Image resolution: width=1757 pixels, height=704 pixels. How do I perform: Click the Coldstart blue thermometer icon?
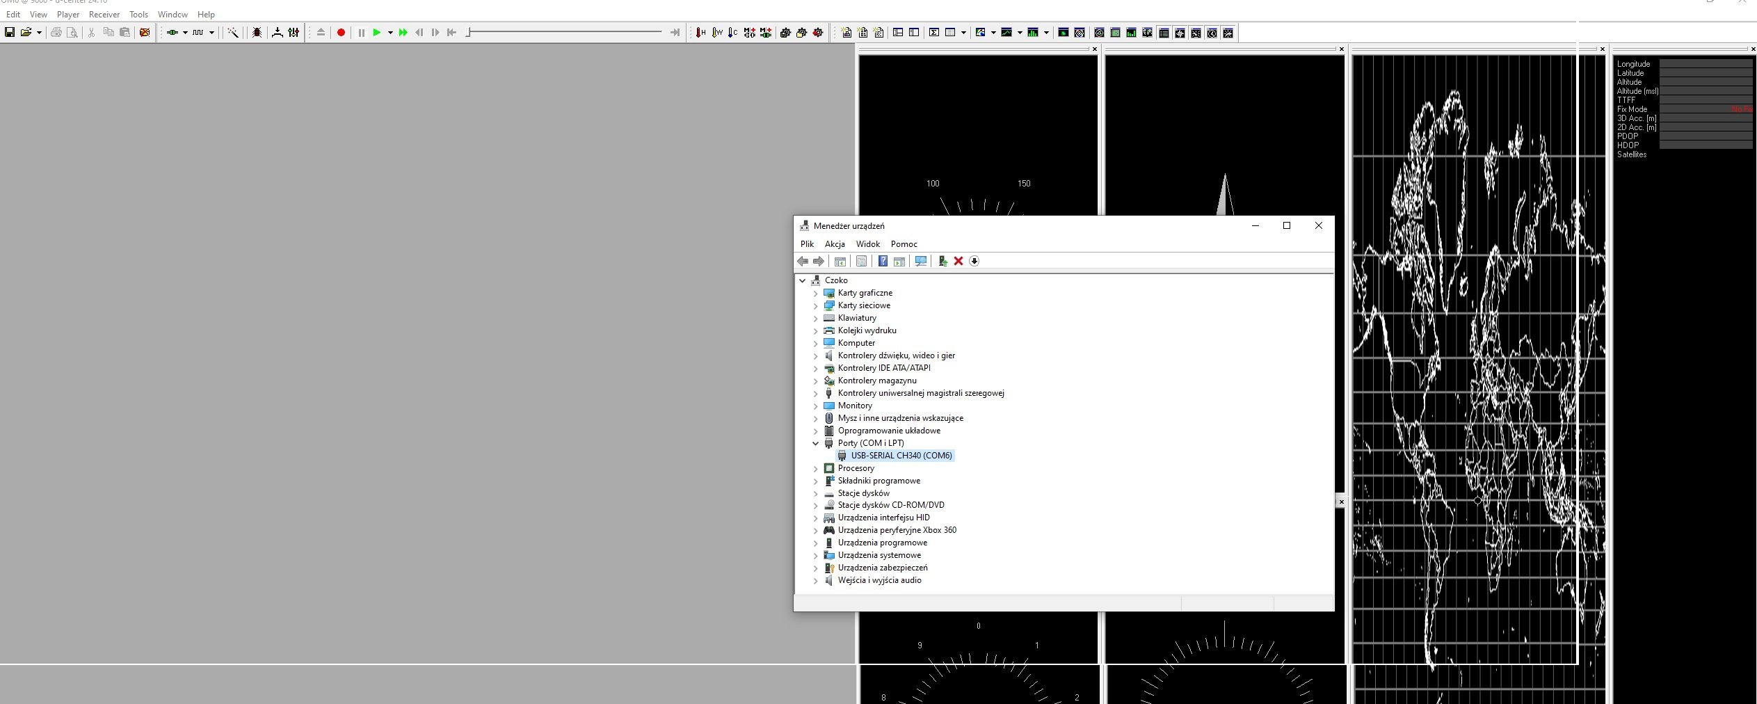[x=732, y=33]
